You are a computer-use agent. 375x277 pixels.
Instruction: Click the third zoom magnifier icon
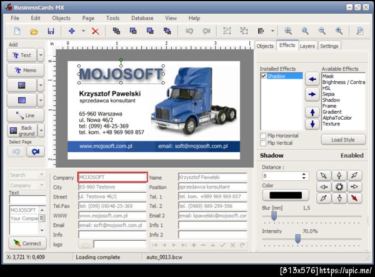point(322,31)
